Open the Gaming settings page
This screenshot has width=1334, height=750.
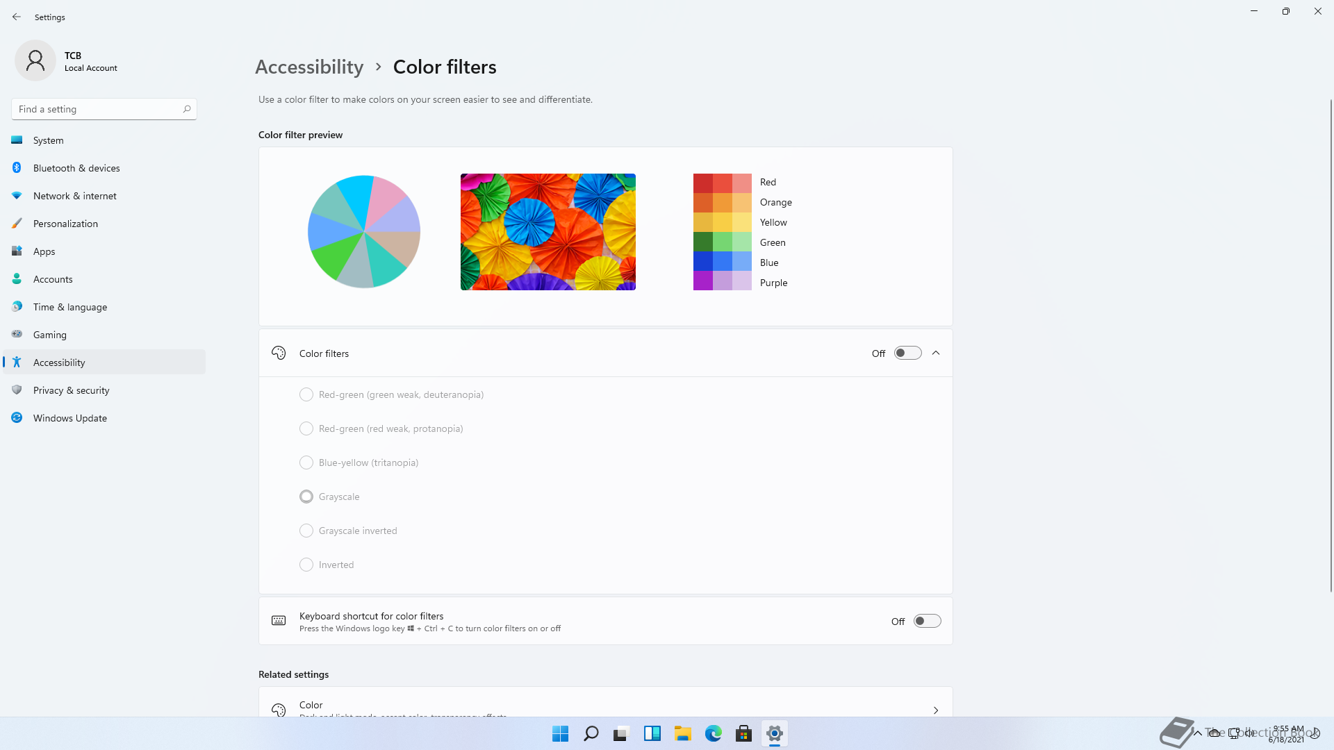click(x=104, y=335)
